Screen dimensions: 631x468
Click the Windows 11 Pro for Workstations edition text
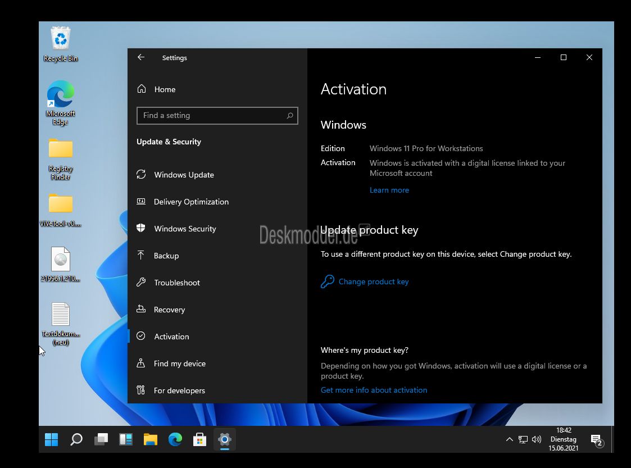426,148
